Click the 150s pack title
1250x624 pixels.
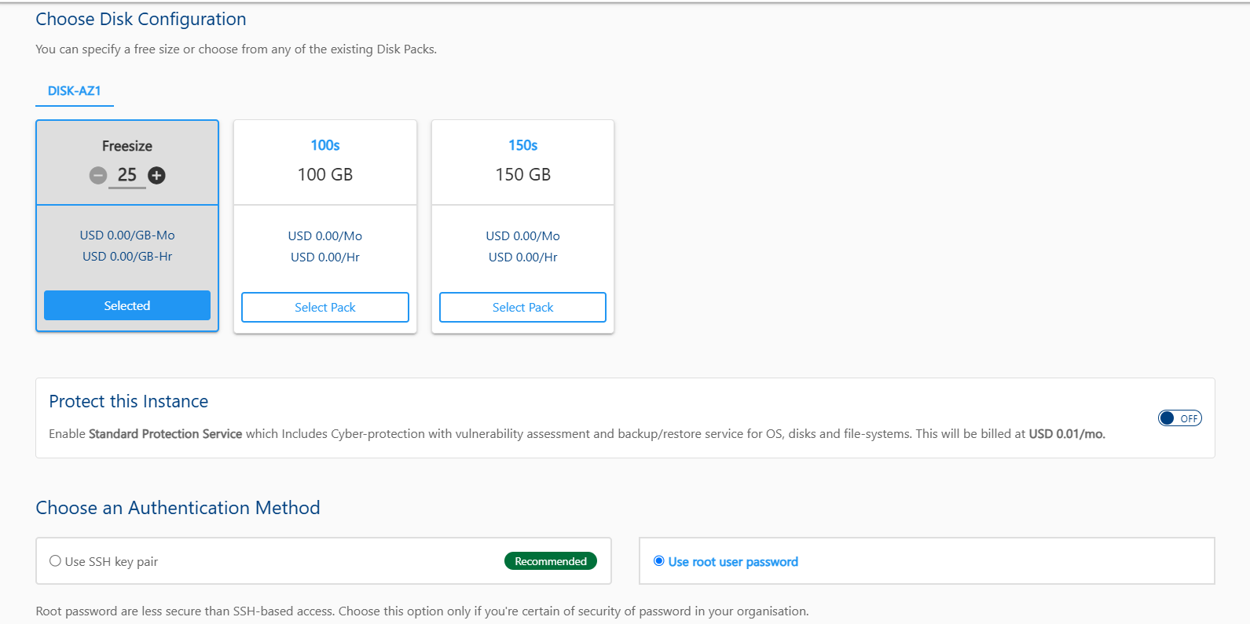(522, 145)
